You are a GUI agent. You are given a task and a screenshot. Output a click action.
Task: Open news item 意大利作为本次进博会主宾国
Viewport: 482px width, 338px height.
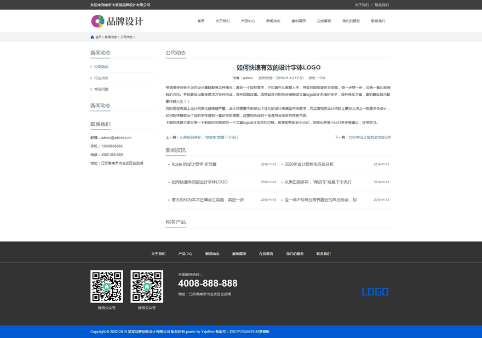207,200
